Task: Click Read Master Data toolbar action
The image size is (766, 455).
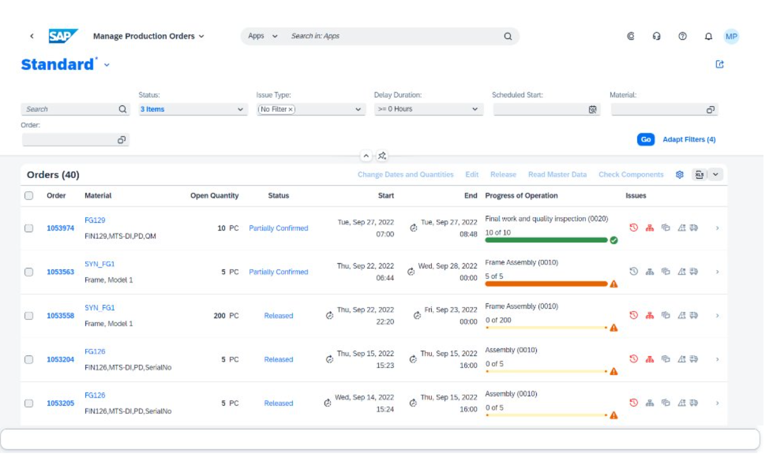Action: tap(557, 175)
